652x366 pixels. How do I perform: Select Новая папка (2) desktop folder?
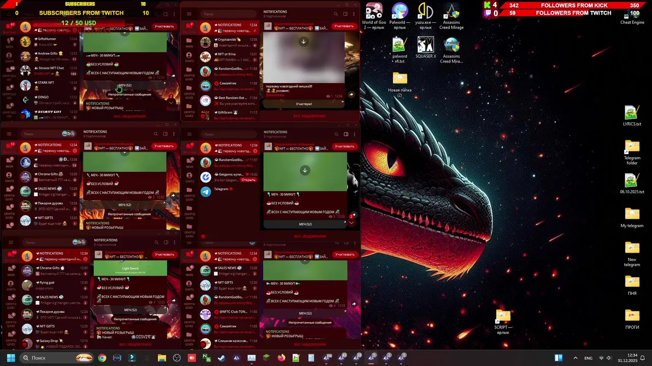pyautogui.click(x=400, y=85)
